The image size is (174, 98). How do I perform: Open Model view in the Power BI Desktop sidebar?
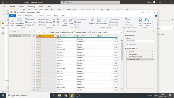coord(2,33)
